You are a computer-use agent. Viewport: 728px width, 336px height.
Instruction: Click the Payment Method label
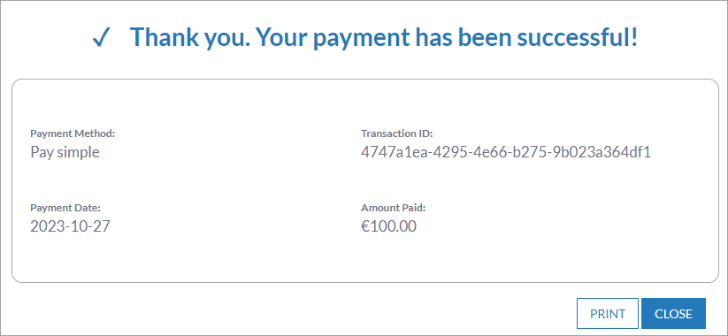(73, 134)
